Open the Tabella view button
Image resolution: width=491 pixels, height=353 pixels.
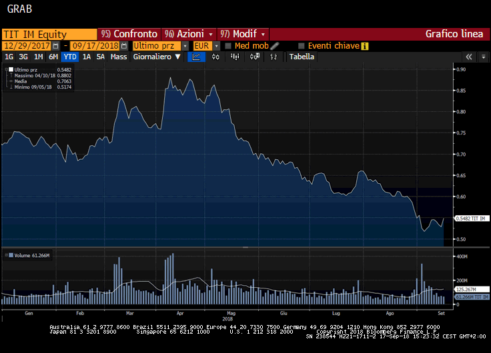[302, 57]
